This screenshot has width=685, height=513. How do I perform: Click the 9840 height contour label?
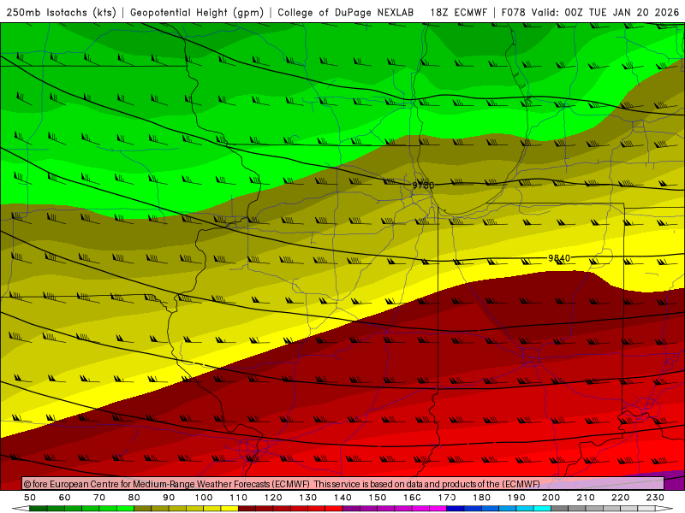[559, 258]
